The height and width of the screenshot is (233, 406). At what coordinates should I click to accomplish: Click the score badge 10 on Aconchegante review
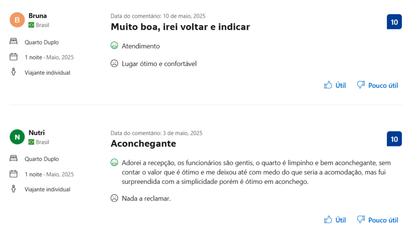(394, 139)
